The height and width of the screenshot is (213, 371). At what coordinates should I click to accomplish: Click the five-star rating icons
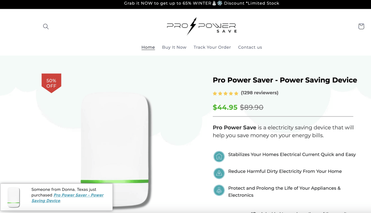click(x=225, y=93)
